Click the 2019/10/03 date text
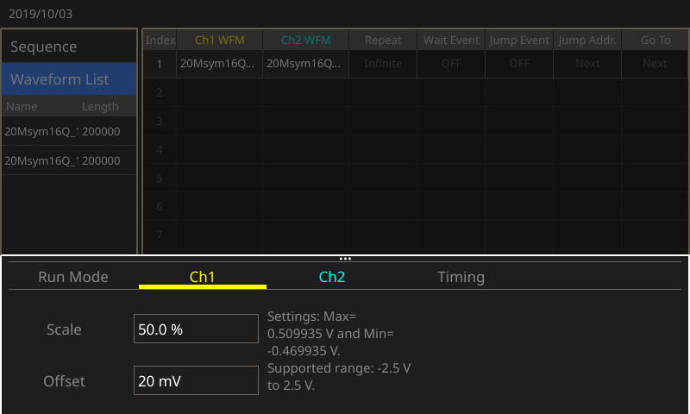The width and height of the screenshot is (690, 414). tap(41, 14)
